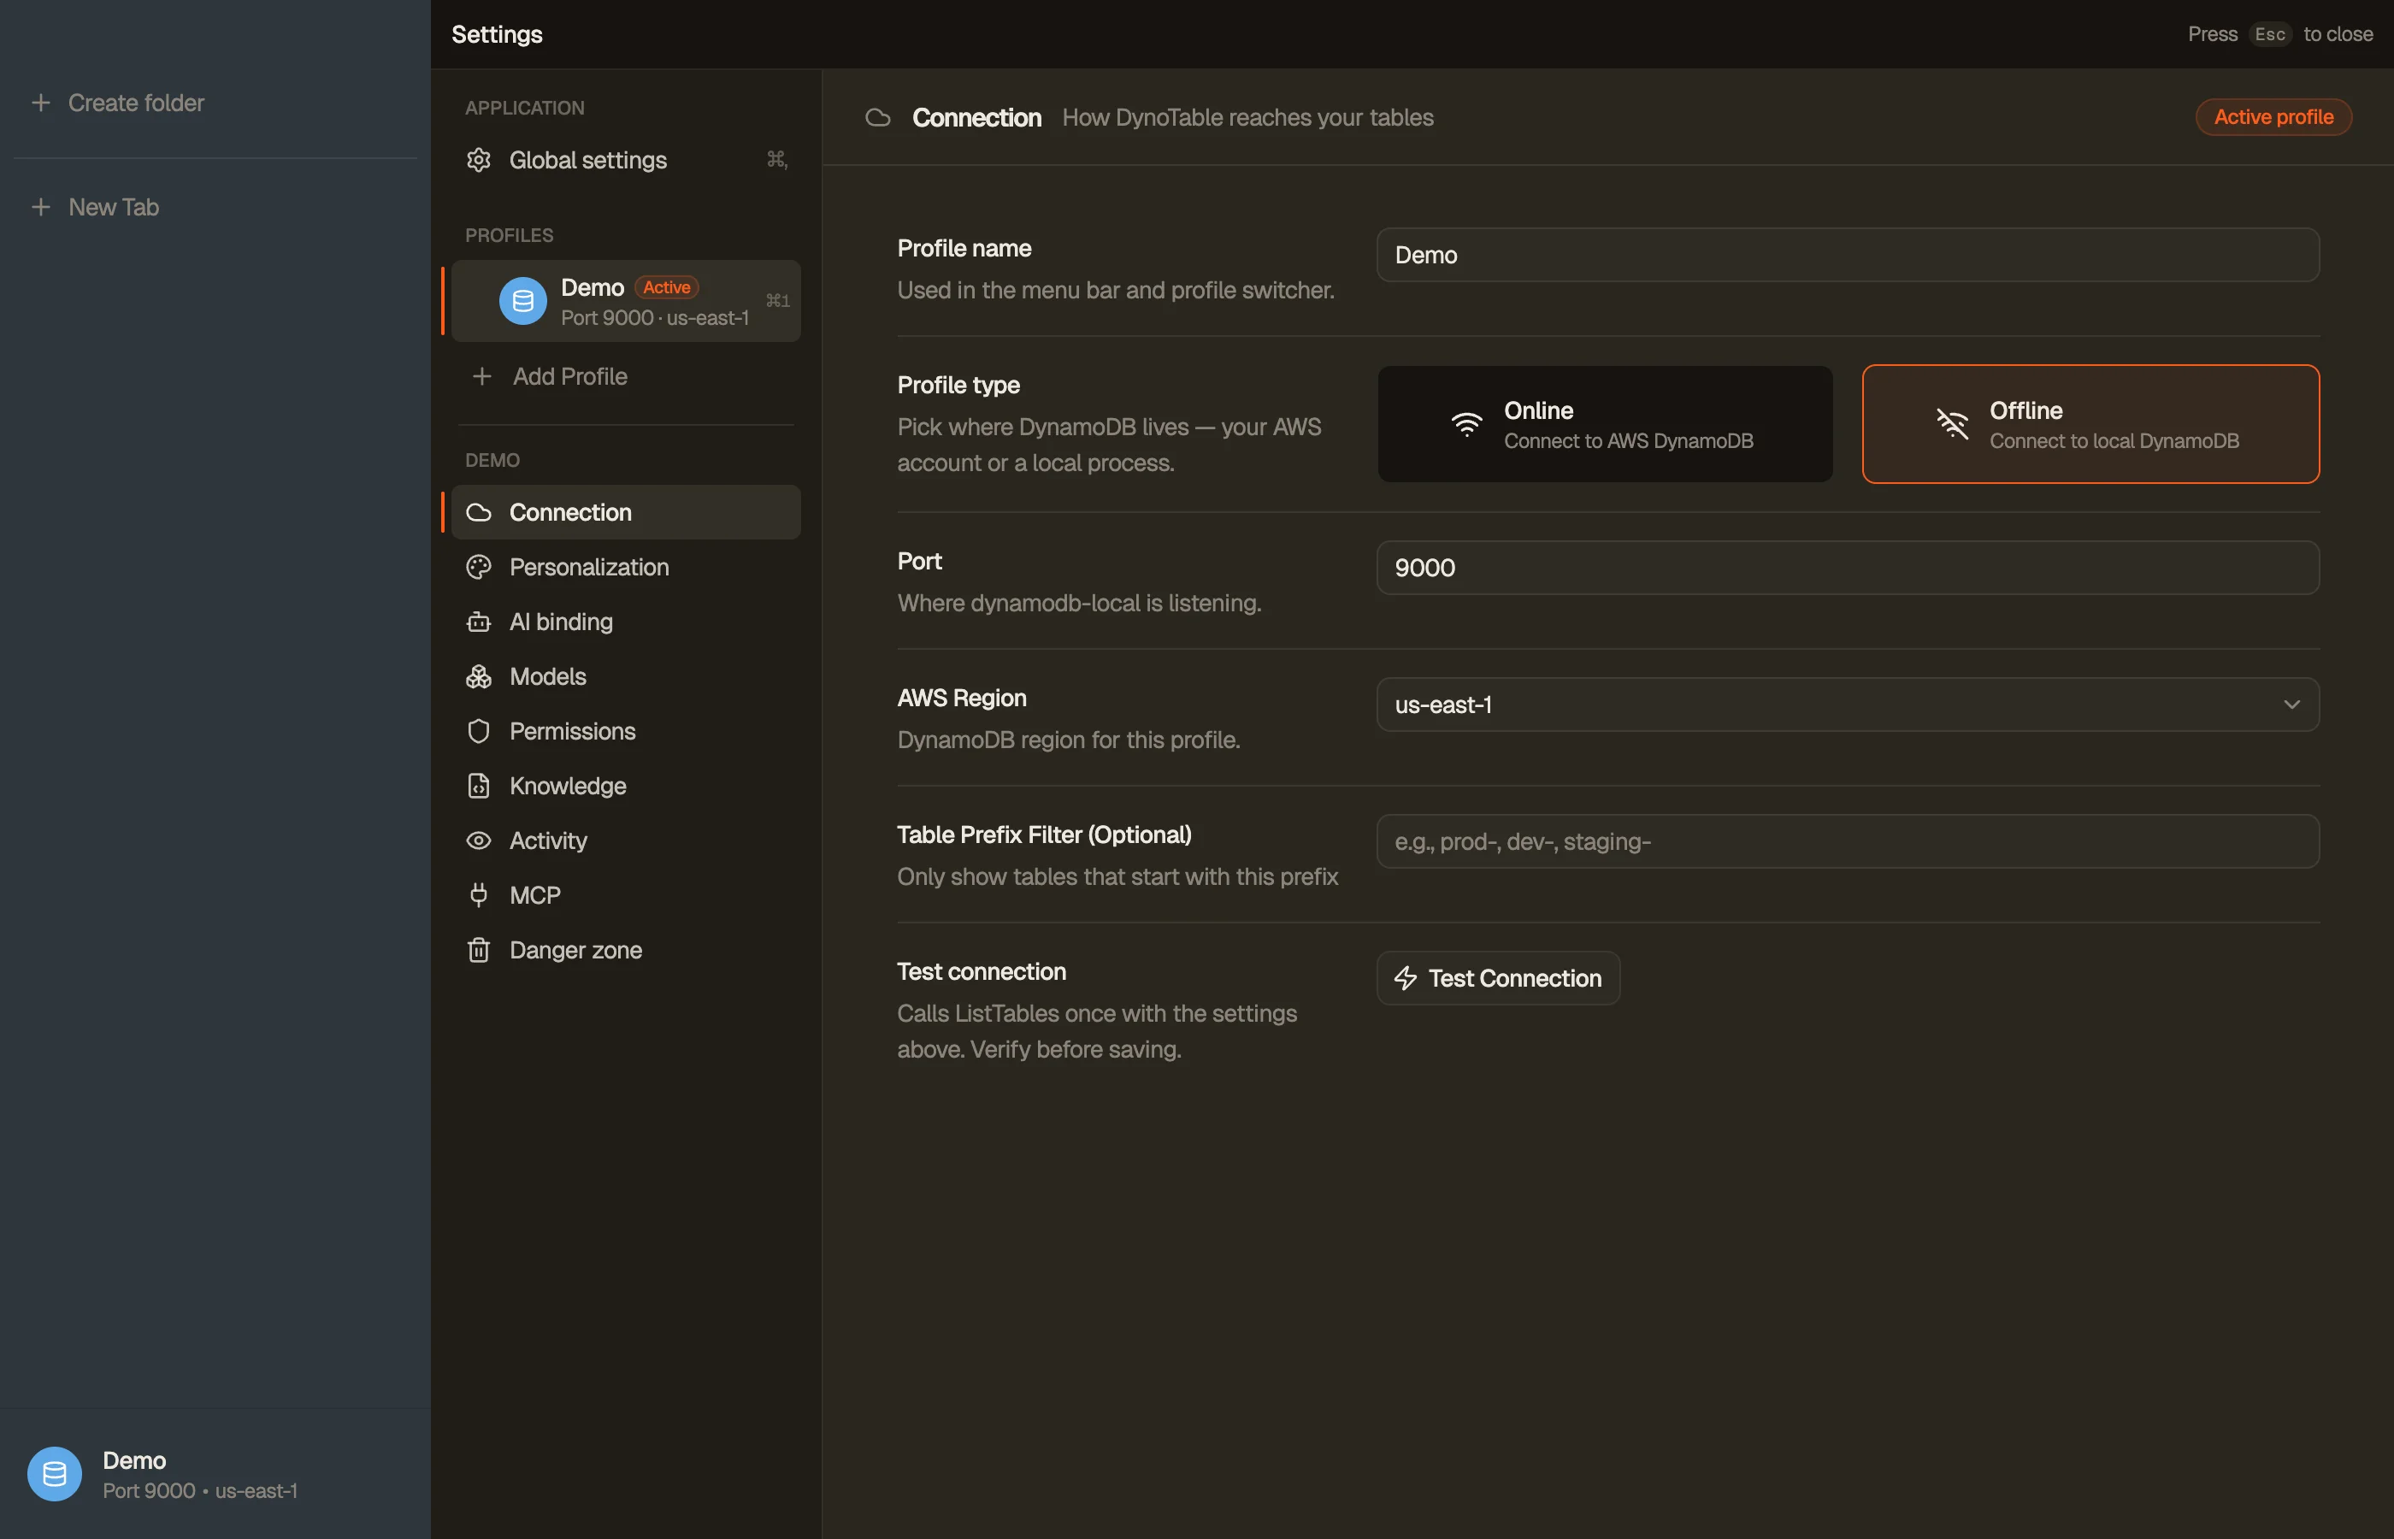Click the trash icon for Danger zone
2394x1539 pixels.
(x=479, y=951)
